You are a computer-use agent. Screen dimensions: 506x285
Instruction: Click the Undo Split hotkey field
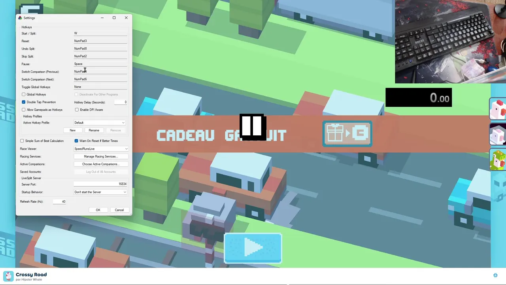(100, 49)
